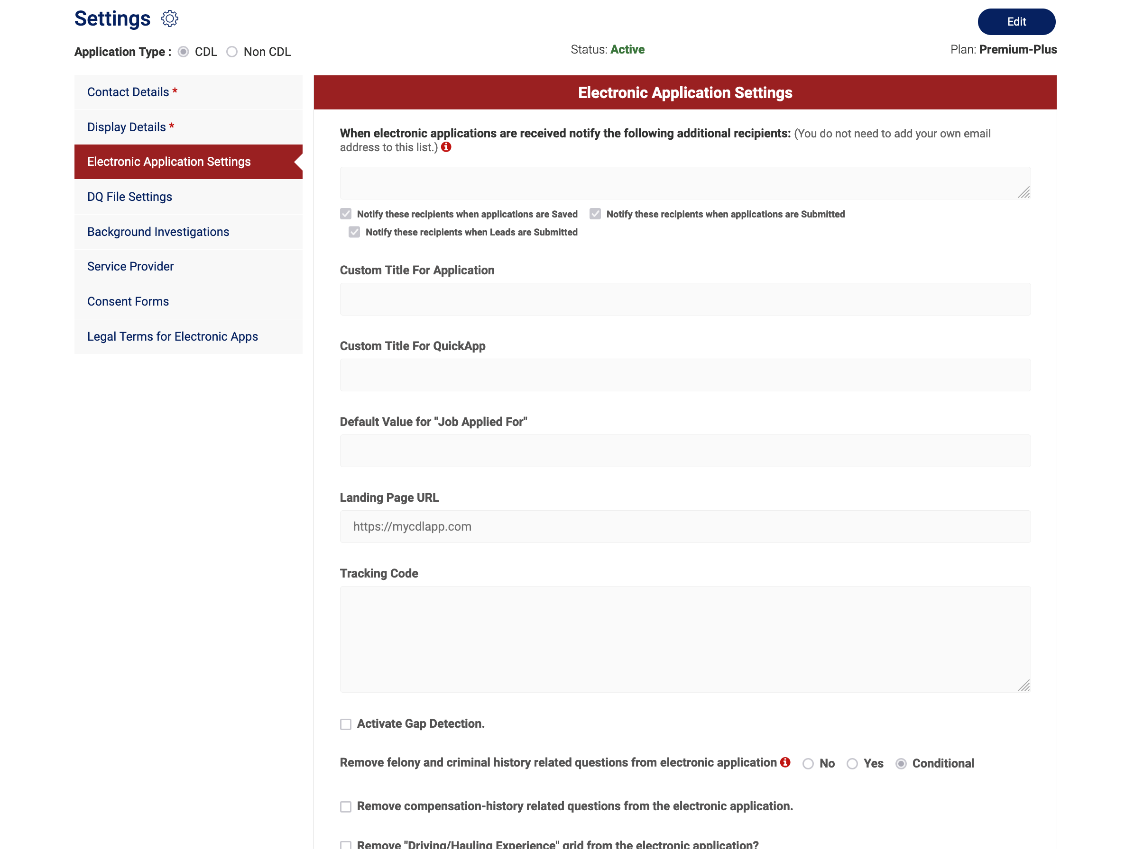Open Legal Terms for Electronic Apps
This screenshot has width=1125, height=849.
[x=173, y=336]
